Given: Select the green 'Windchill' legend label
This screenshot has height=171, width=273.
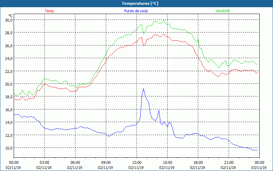Looking at the screenshot, I should tap(222, 11).
